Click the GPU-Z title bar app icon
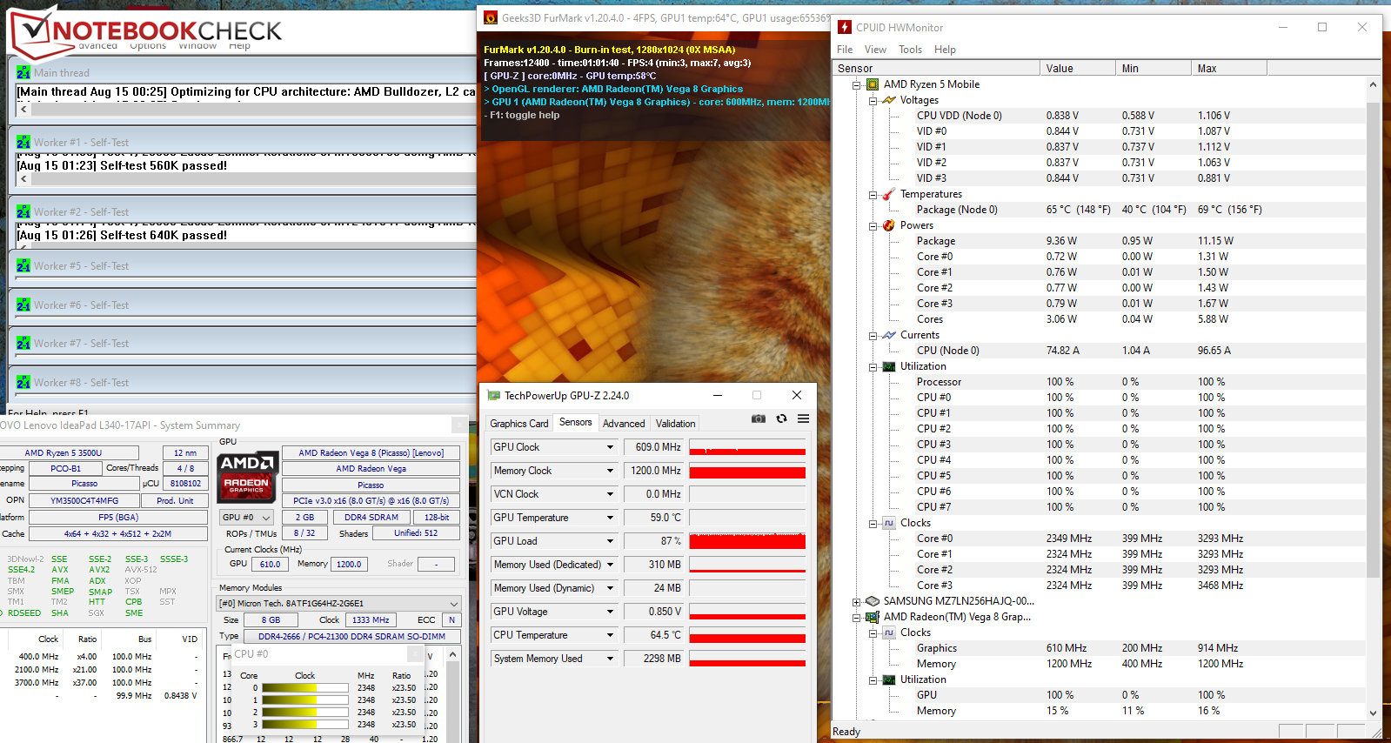 pos(494,395)
